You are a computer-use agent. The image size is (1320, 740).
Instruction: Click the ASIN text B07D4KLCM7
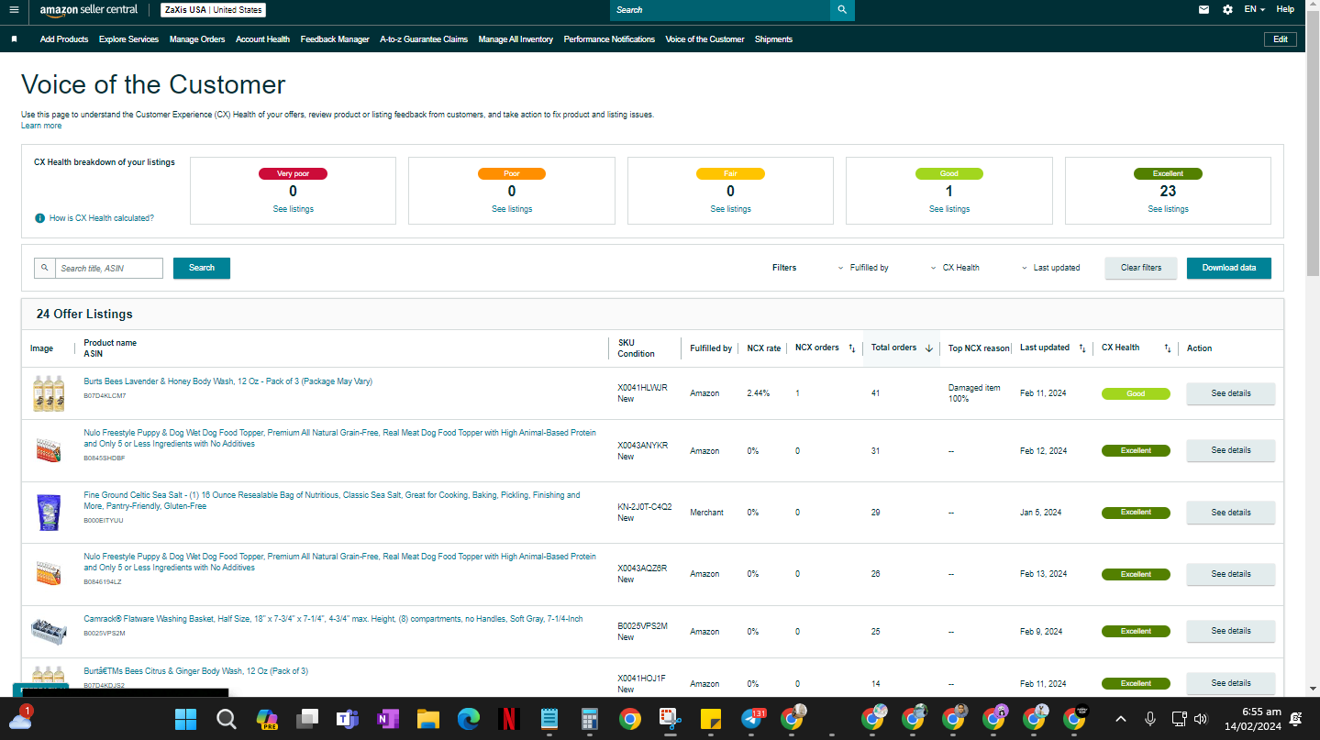click(x=105, y=396)
